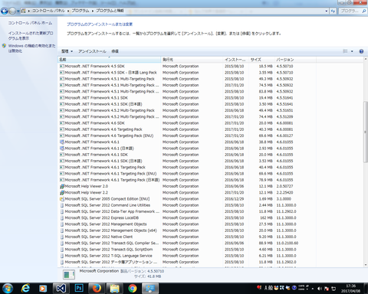Sort by the 名前 column header
Image resolution: width=368 pixels, height=294 pixels.
tap(110, 60)
